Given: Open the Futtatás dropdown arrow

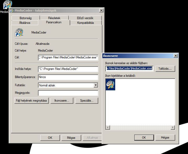Looking at the screenshot, I should coord(96,85).
